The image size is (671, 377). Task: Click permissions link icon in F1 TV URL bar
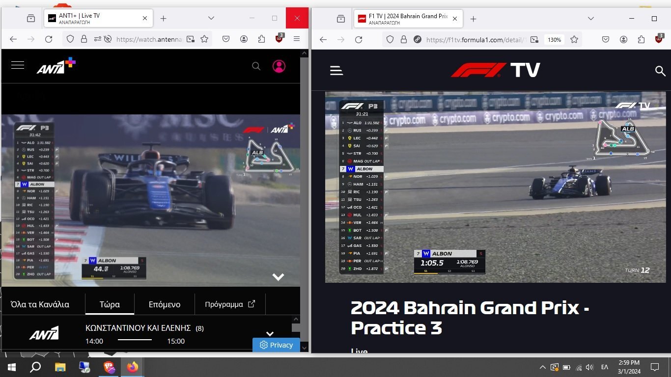click(x=418, y=40)
